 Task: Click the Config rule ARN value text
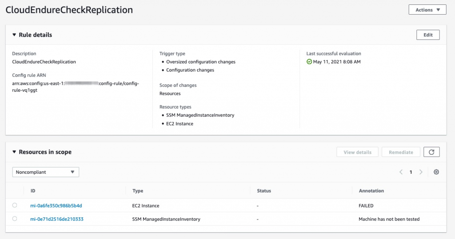[76, 86]
